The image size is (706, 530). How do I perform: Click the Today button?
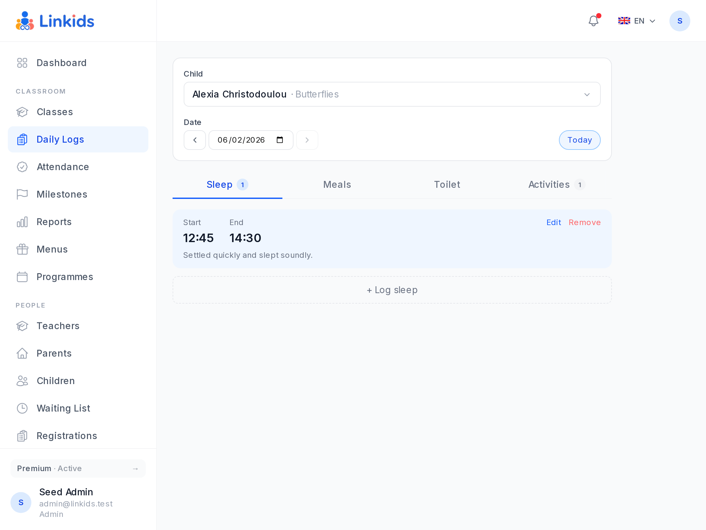point(580,140)
